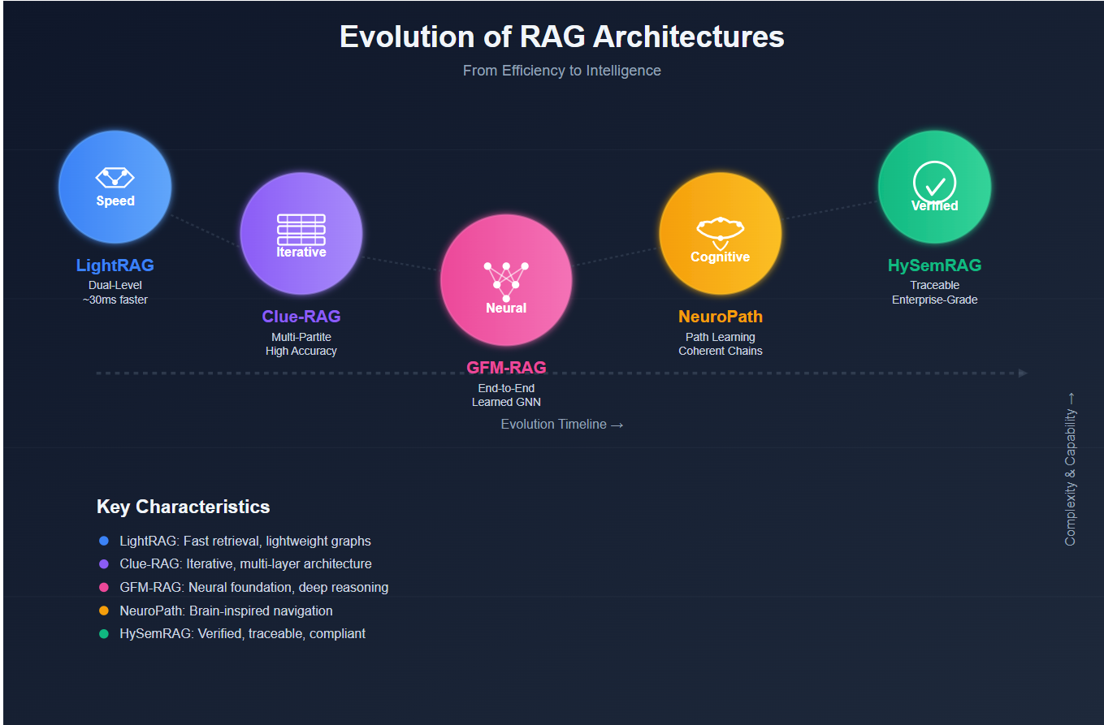This screenshot has width=1104, height=725.
Task: Pick the orange legend dot beside NeuroPath
Action: (x=103, y=611)
